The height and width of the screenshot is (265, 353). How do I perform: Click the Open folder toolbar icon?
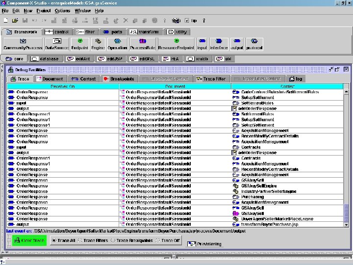[x=15, y=21]
